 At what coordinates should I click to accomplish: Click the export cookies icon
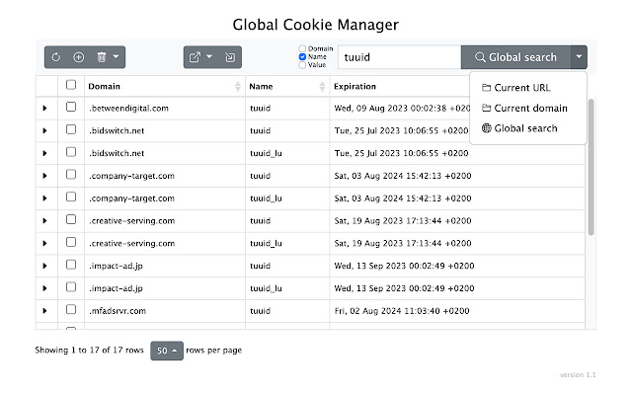(195, 57)
